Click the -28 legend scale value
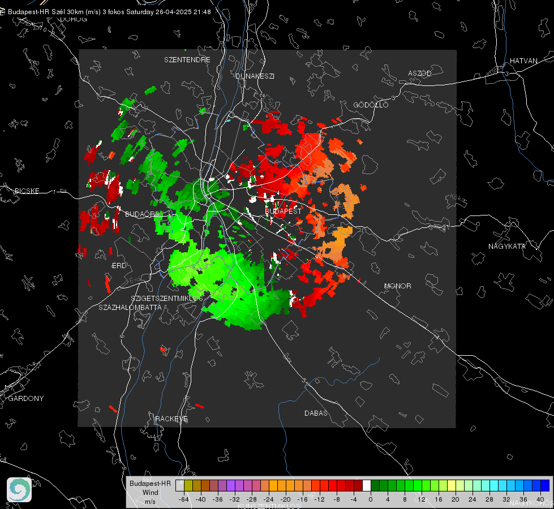Viewport: 554px width, 509px height. click(252, 499)
